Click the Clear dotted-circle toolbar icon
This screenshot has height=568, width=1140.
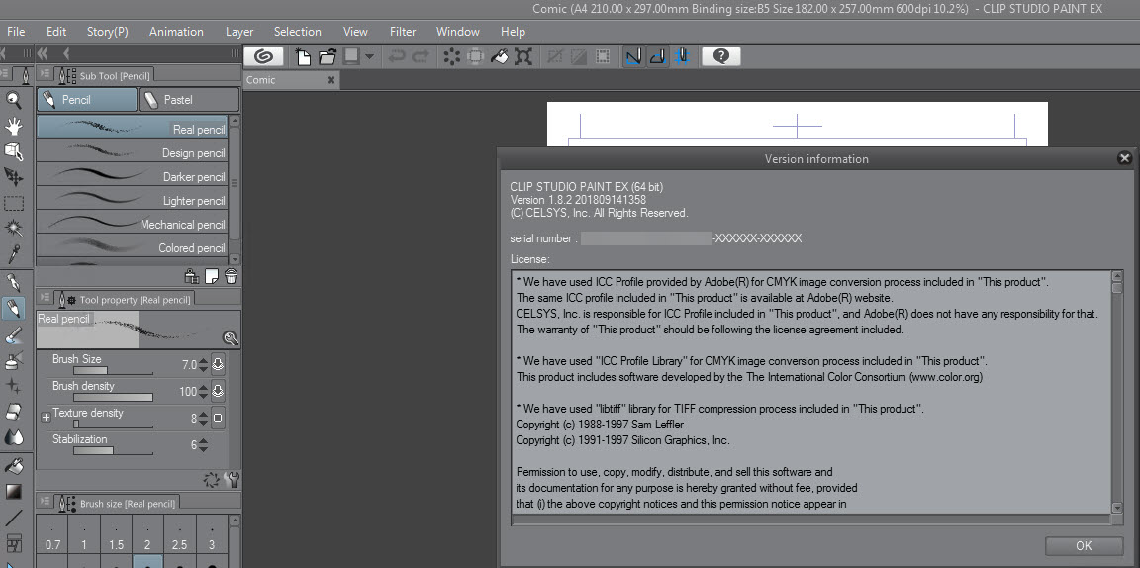(x=451, y=56)
